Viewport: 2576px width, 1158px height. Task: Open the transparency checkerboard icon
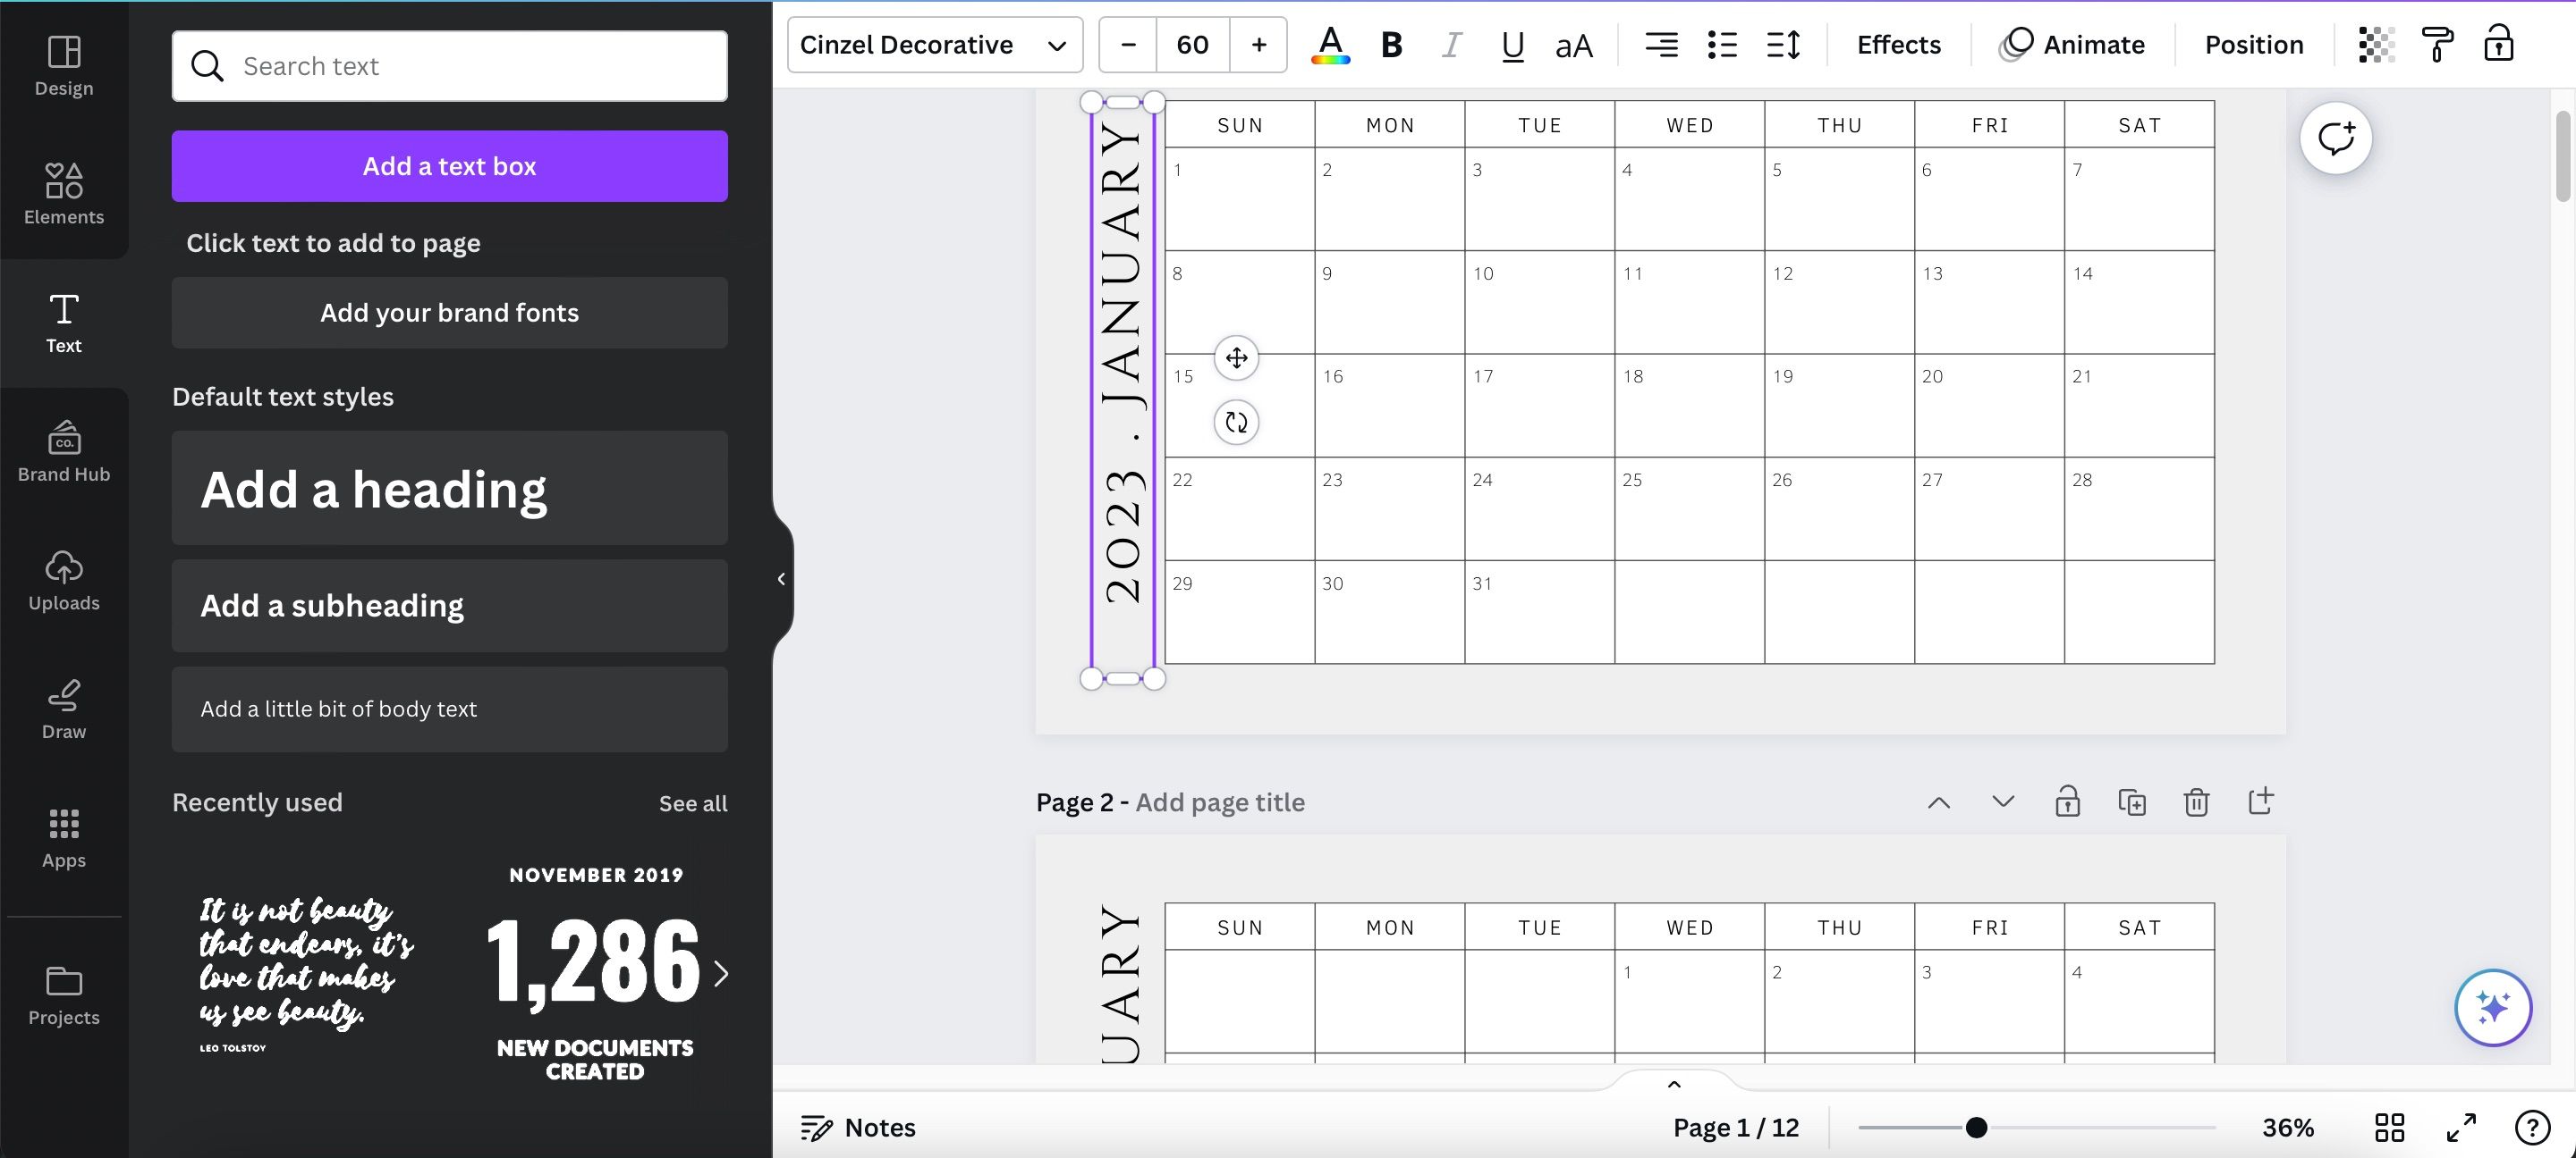pos(2376,45)
